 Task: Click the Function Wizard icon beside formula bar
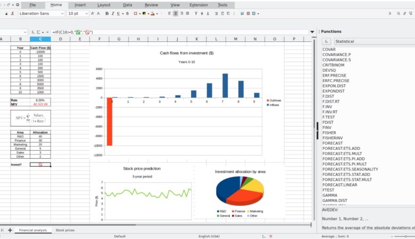(33, 32)
